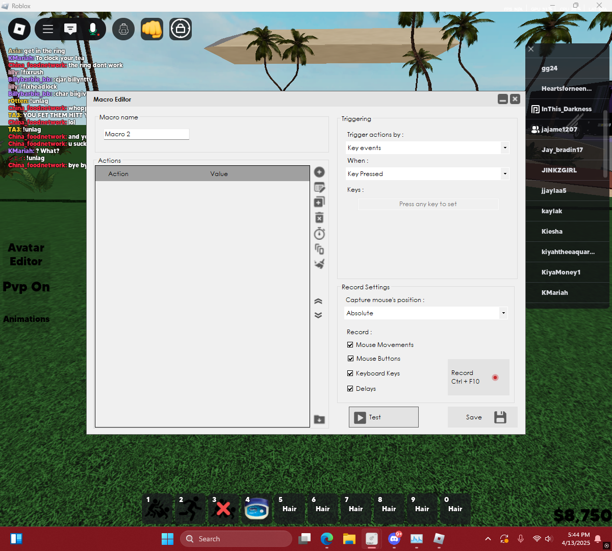Open the Capture mouse's position dropdown
The width and height of the screenshot is (612, 551).
[426, 313]
